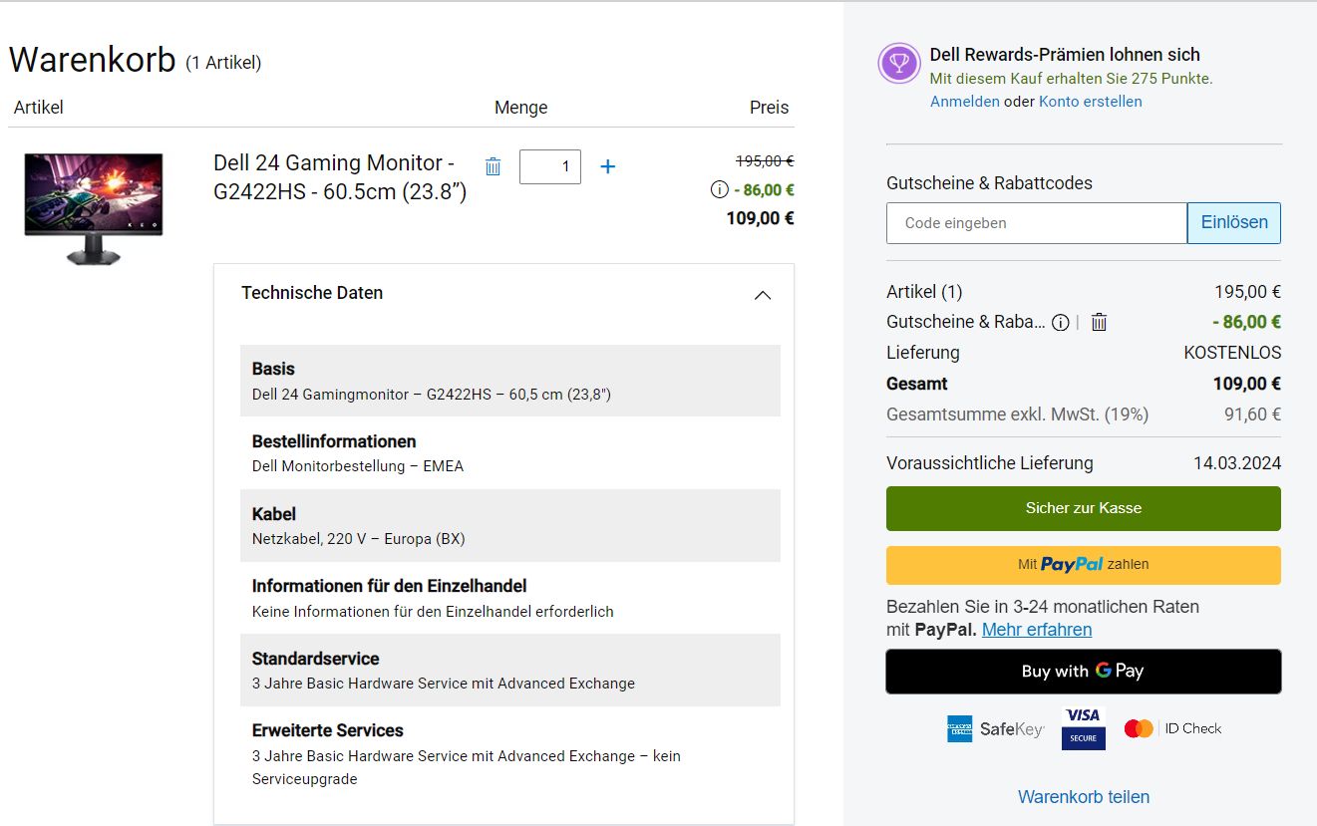Collapse the Technische Daten section

(x=763, y=295)
